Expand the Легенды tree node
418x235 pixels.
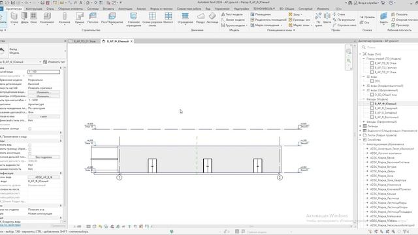tap(361, 126)
